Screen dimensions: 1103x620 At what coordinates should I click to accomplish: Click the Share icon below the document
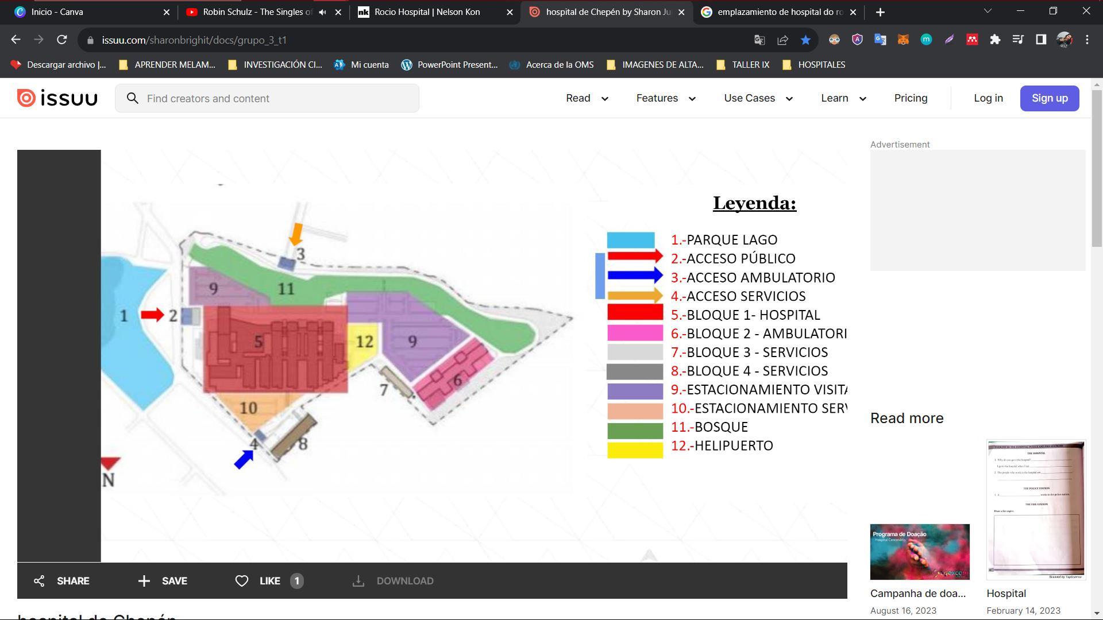pyautogui.click(x=39, y=581)
